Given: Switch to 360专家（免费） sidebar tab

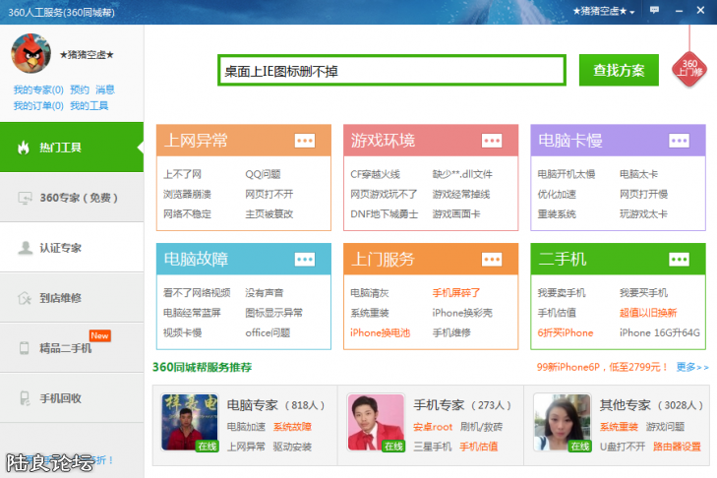Looking at the screenshot, I should click(72, 198).
